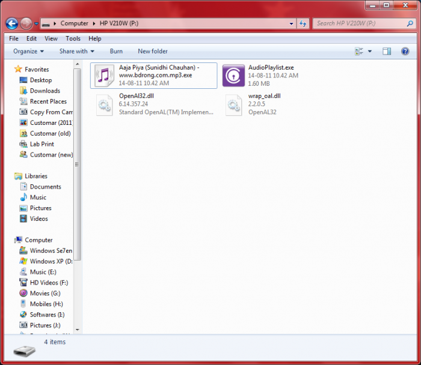Image resolution: width=421 pixels, height=365 pixels.
Task: Open the Softwares (I:) drive
Action: click(x=42, y=315)
